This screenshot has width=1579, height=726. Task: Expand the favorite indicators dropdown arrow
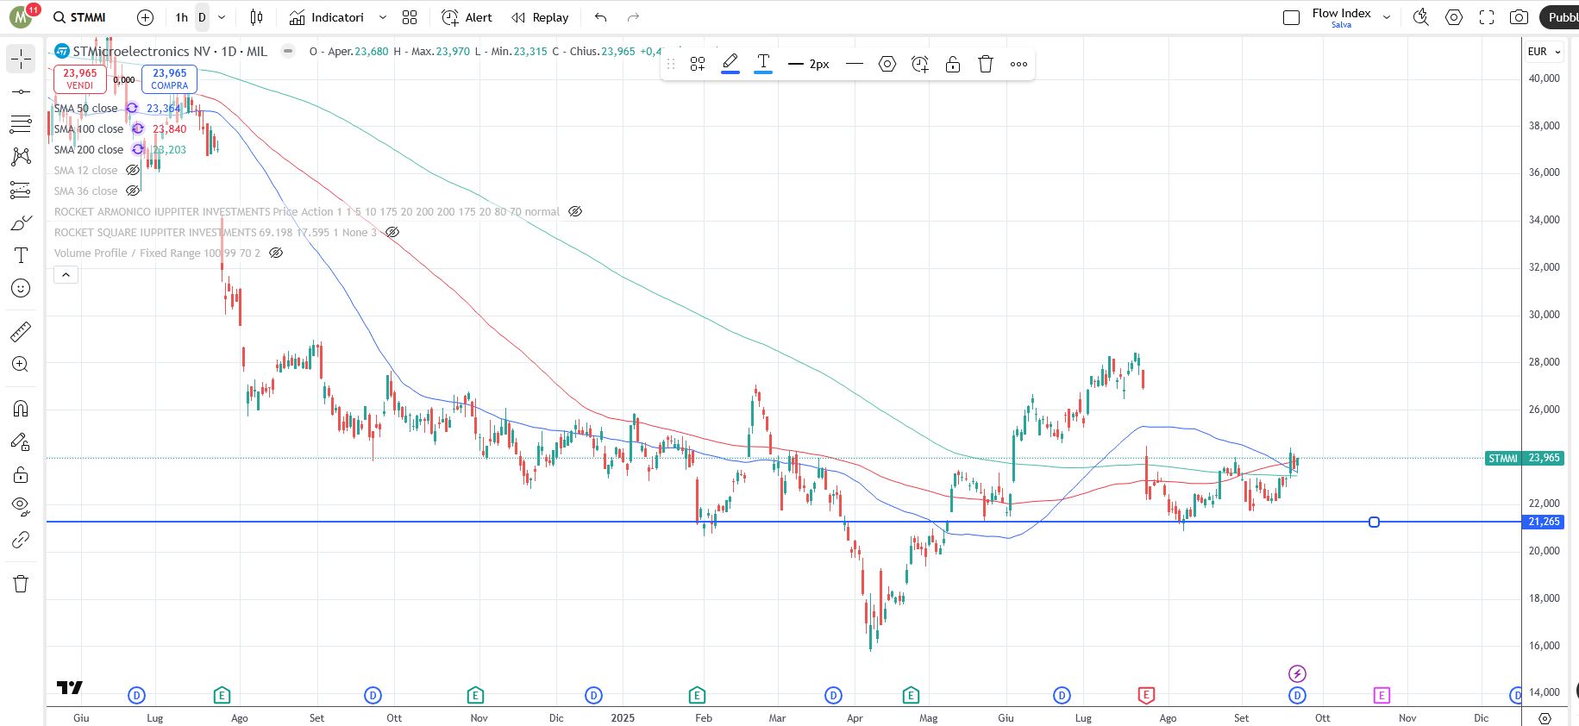(383, 17)
